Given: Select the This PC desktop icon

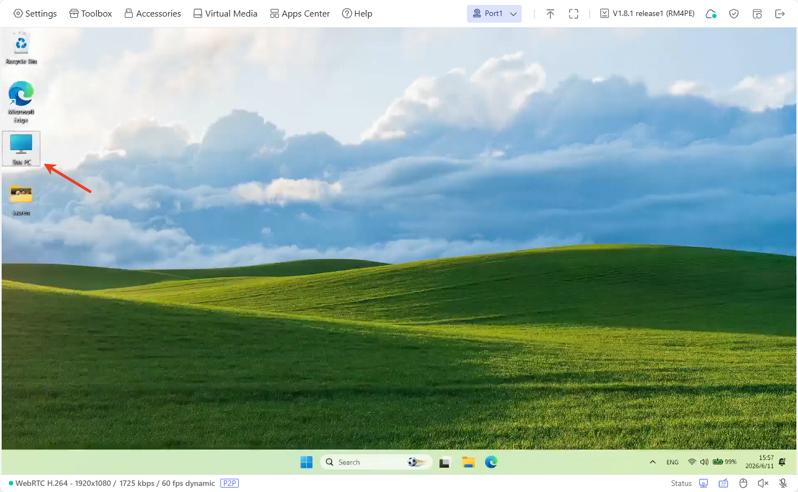Looking at the screenshot, I should (21, 149).
